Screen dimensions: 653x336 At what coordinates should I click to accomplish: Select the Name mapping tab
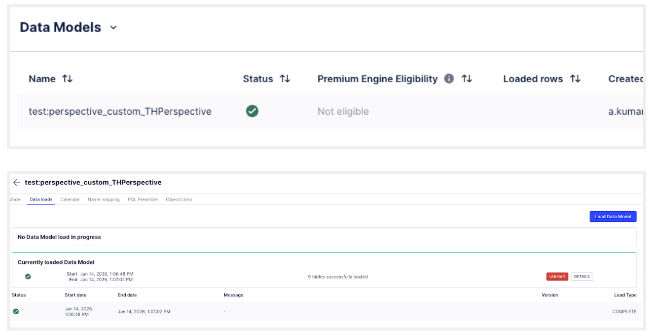[x=103, y=199]
